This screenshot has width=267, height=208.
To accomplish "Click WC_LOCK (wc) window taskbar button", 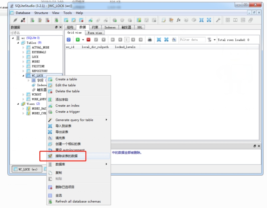I will 27,169.
